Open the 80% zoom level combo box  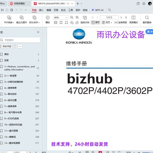tap(61, 17)
